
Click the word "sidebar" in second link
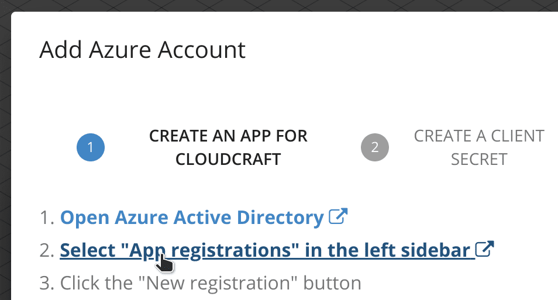(x=436, y=250)
